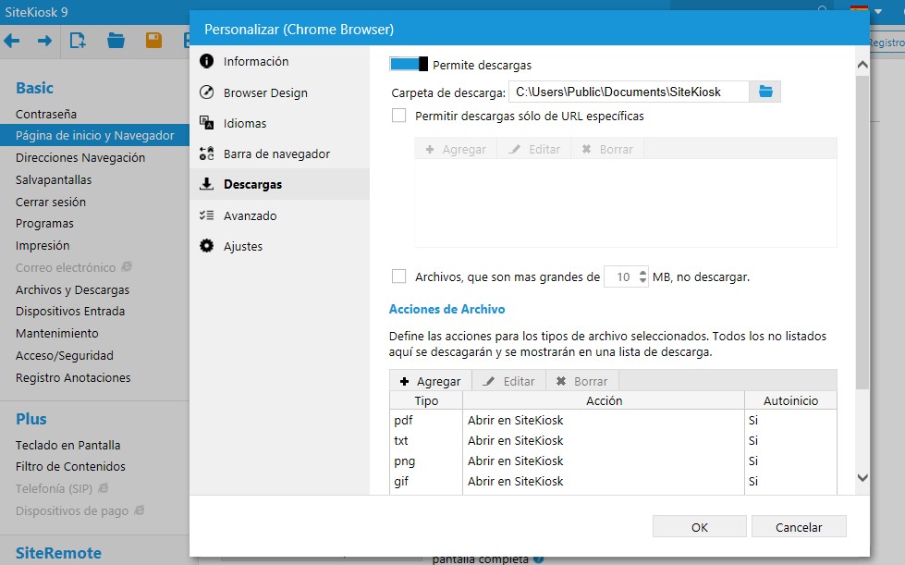Click the back arrow in toolbar
This screenshot has width=905, height=565.
[x=12, y=41]
